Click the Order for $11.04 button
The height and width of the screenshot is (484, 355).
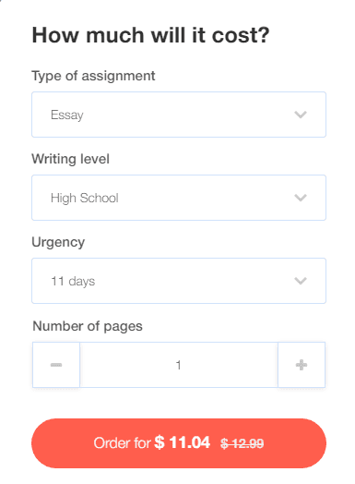pos(179,443)
